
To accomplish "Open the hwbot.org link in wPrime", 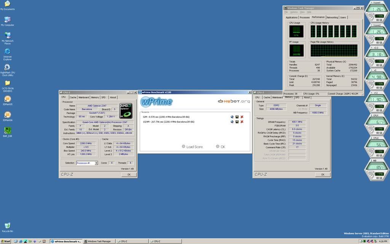I will (234, 101).
